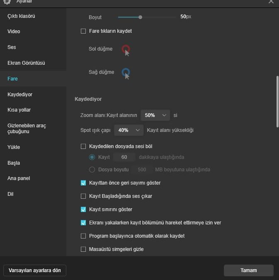Enable Kaydedilen dosyada sesi böl checkbox

click(83, 146)
